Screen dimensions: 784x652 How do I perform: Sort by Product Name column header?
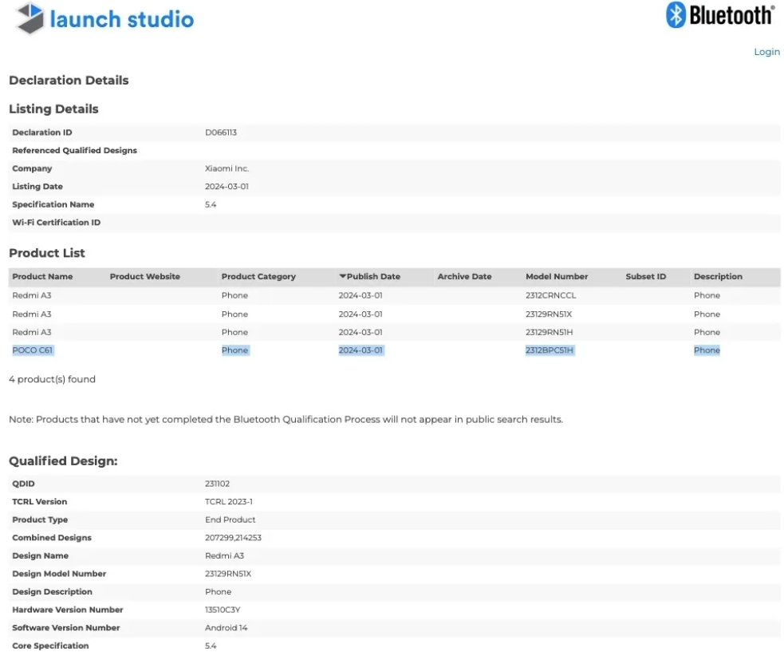(x=42, y=277)
